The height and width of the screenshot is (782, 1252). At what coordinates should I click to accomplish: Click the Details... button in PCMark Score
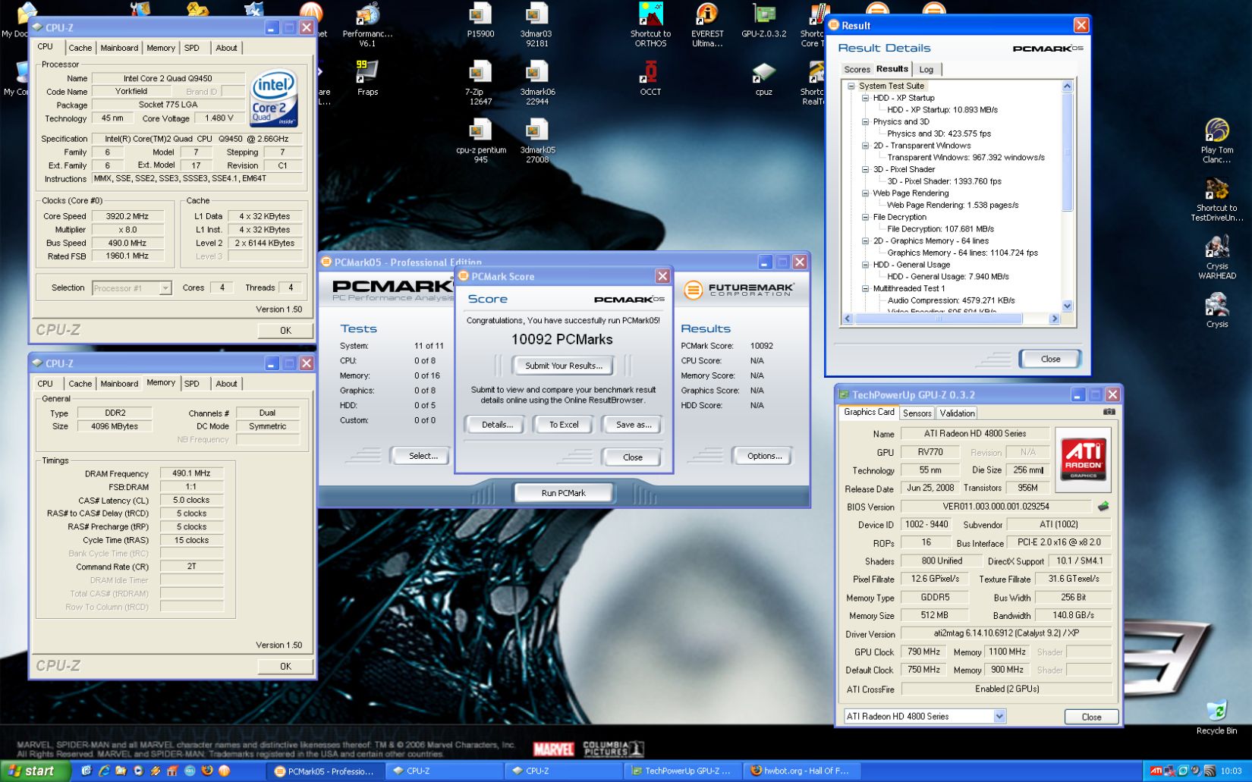click(497, 425)
